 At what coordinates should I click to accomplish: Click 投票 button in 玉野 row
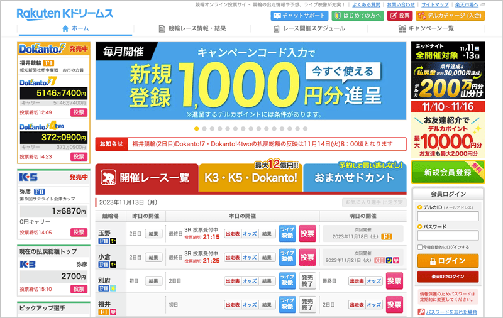click(307, 233)
